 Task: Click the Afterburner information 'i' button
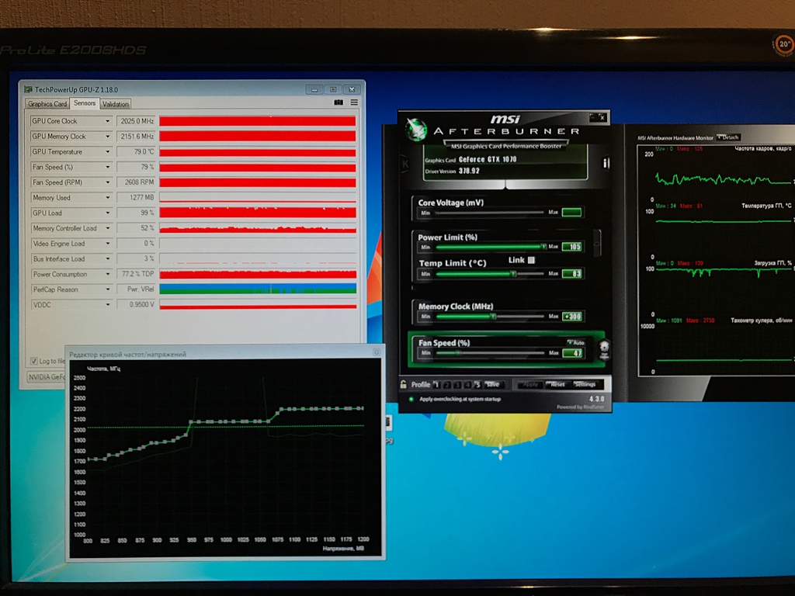[x=605, y=163]
